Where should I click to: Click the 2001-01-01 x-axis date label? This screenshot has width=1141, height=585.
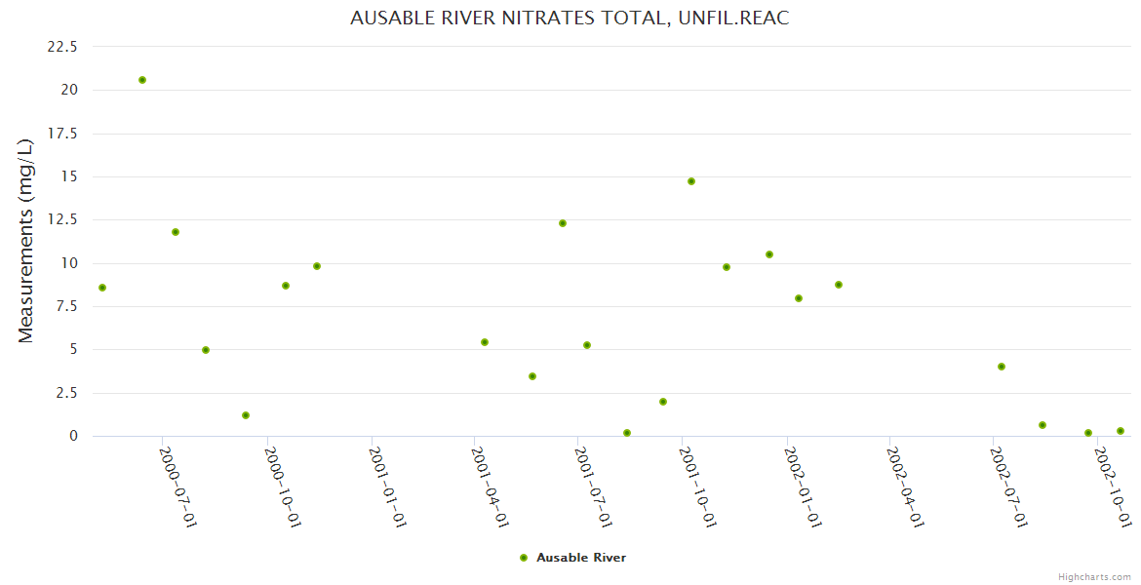387,487
